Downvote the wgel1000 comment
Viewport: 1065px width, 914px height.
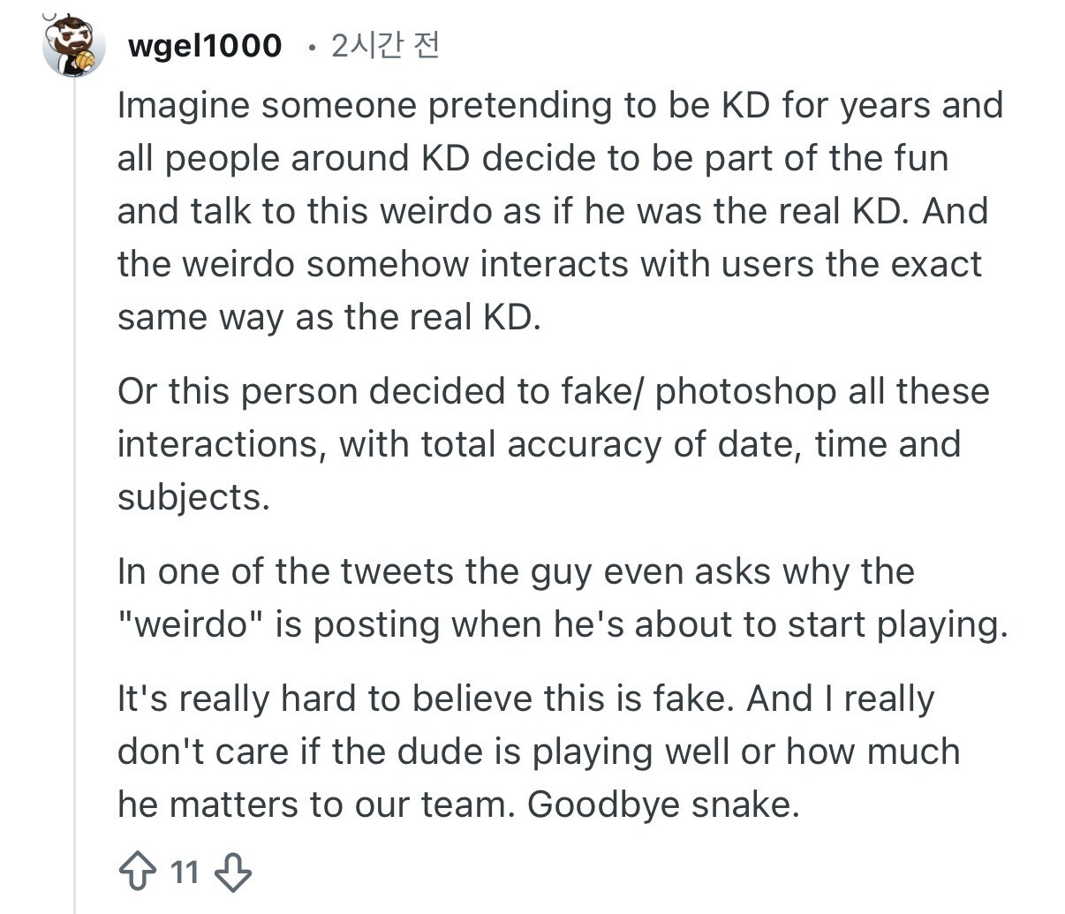click(233, 872)
